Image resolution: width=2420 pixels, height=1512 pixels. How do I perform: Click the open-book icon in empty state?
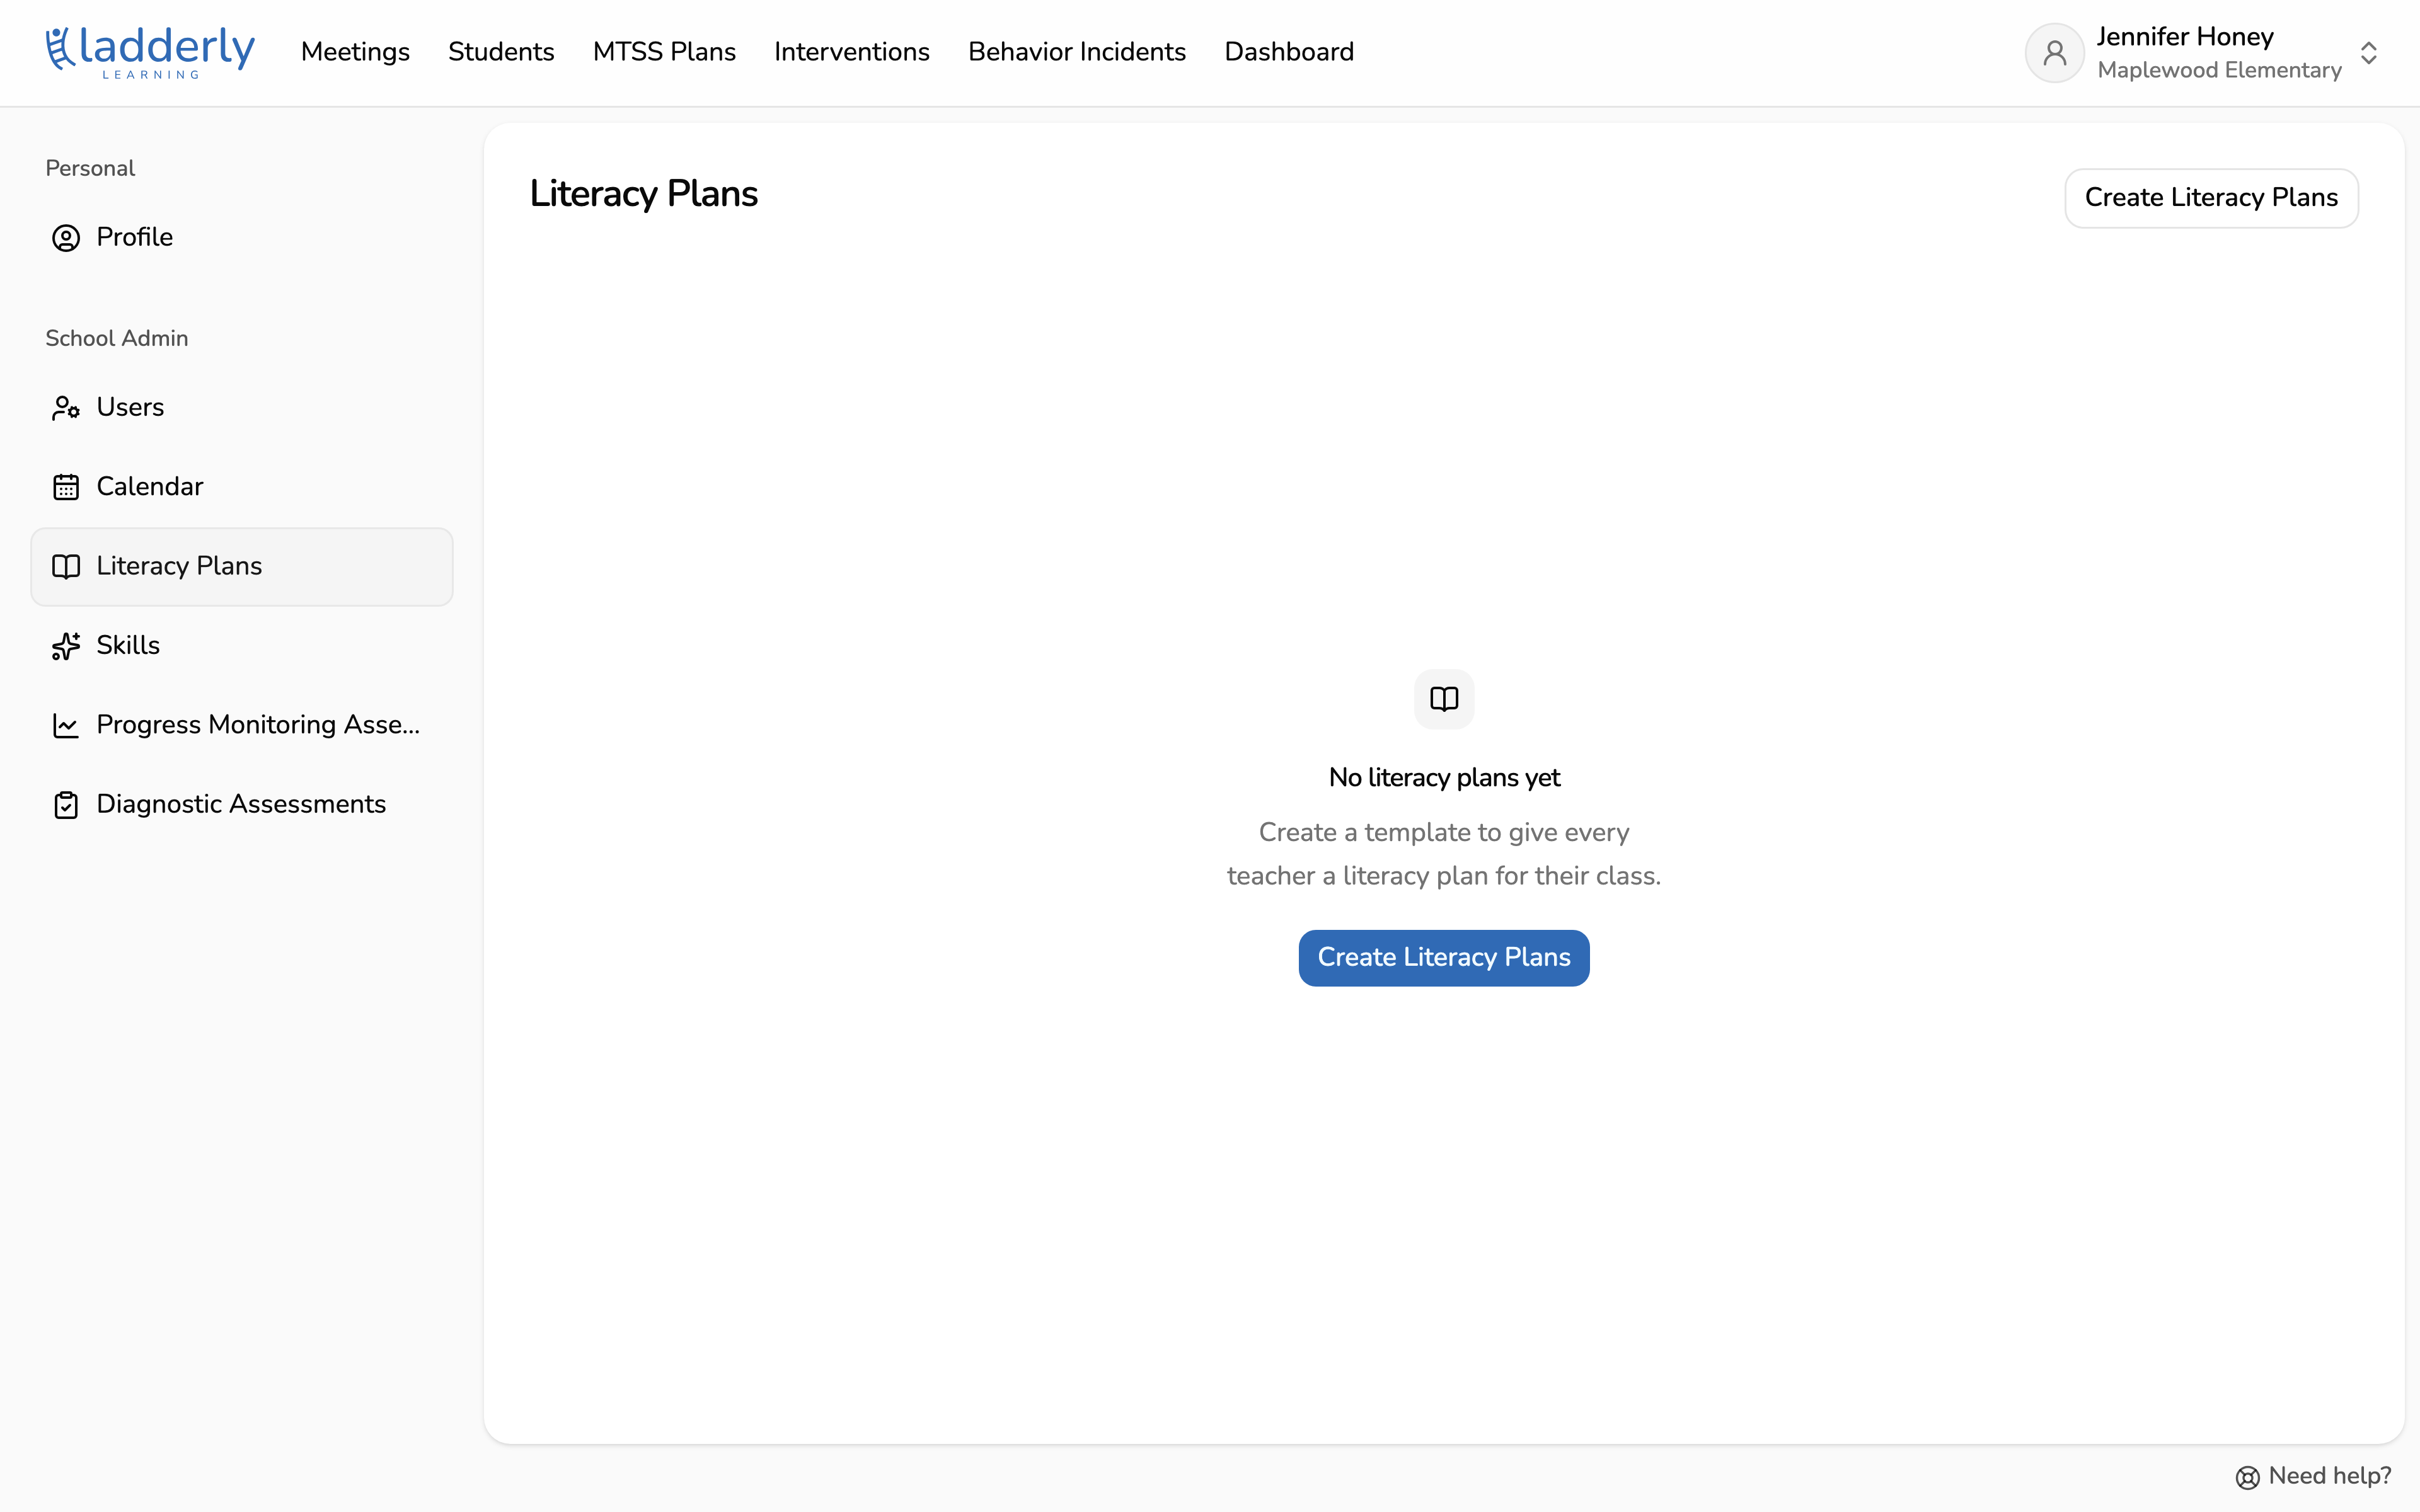[1444, 699]
